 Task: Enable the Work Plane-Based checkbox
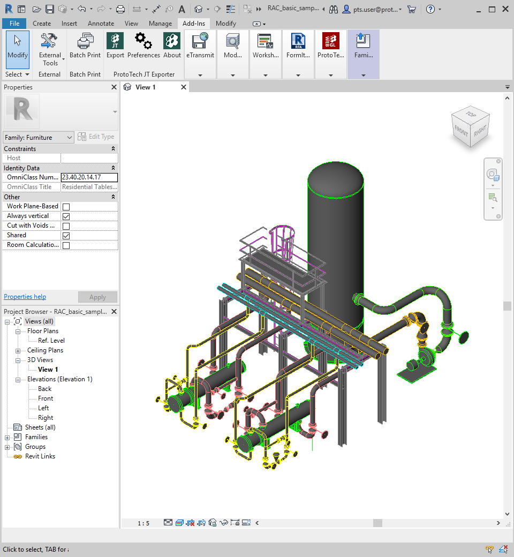coord(66,207)
